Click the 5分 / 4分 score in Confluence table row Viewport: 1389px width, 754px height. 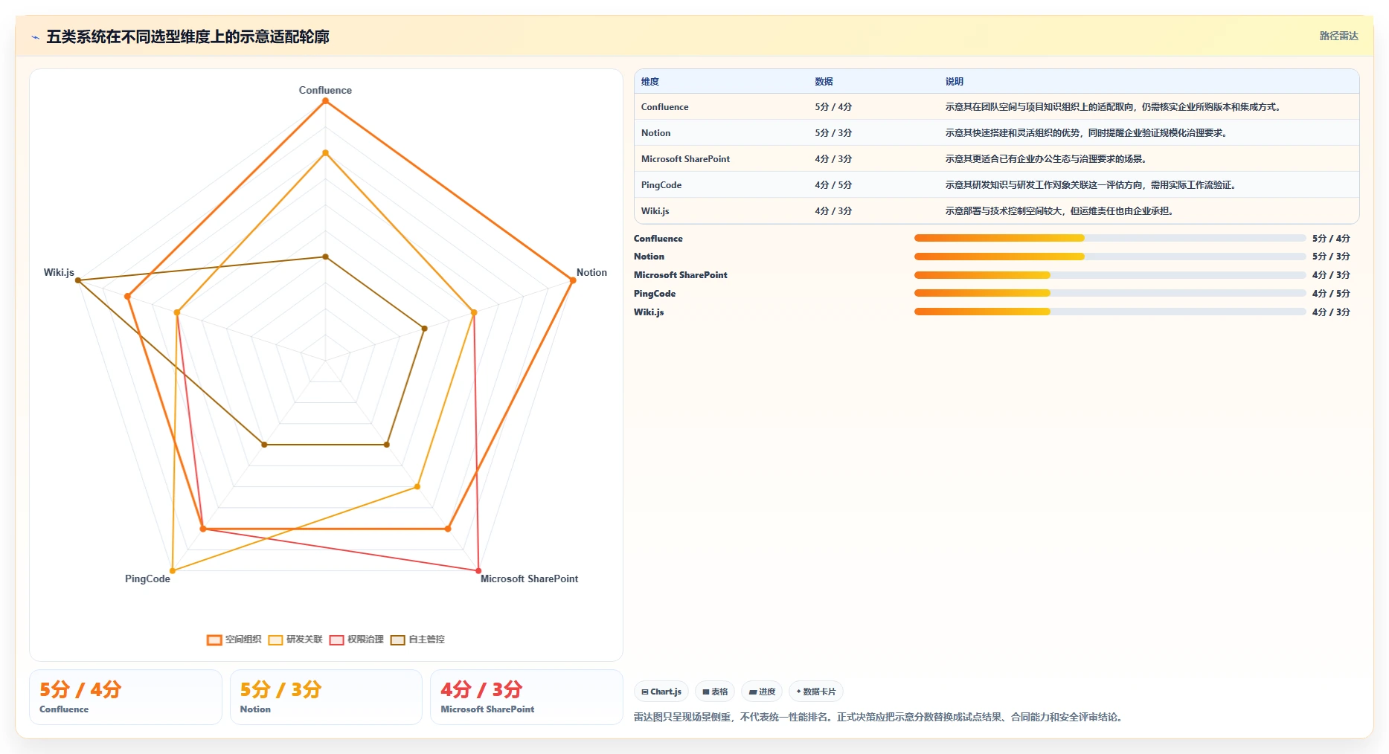click(x=833, y=107)
